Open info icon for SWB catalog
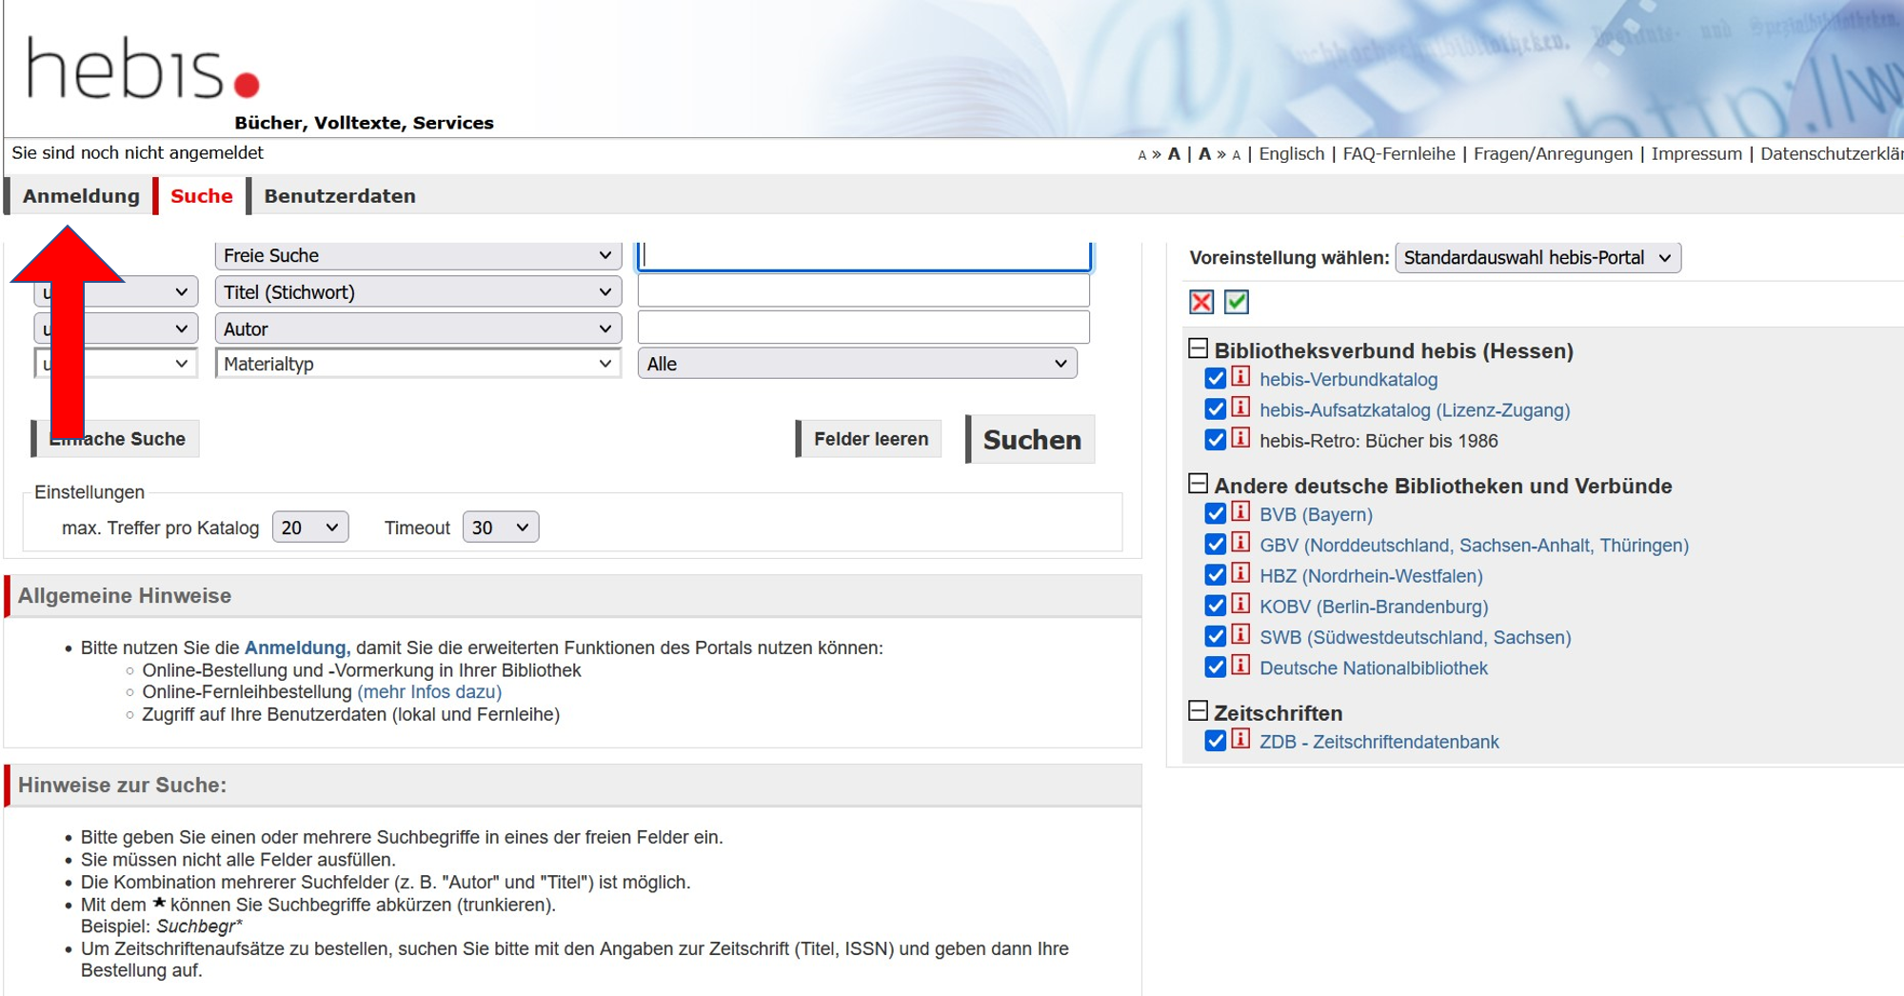Image resolution: width=1904 pixels, height=996 pixels. click(1240, 634)
